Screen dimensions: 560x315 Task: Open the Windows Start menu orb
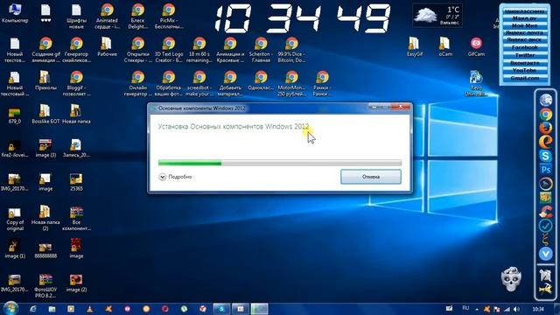coord(10,308)
